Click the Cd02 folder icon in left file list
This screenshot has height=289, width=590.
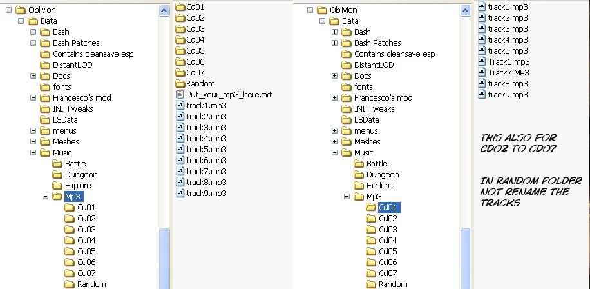[180, 17]
